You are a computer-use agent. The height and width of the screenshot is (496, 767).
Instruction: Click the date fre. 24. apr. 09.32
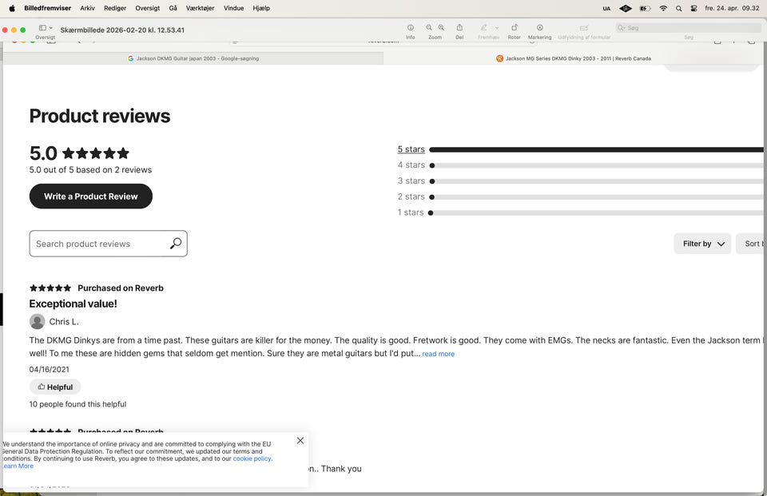click(732, 8)
